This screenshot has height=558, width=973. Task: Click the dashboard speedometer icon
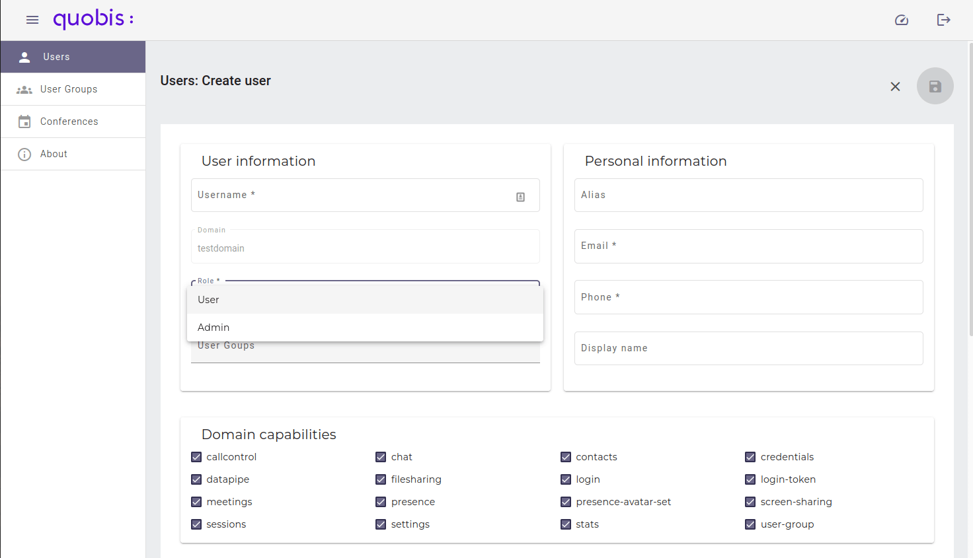click(902, 20)
